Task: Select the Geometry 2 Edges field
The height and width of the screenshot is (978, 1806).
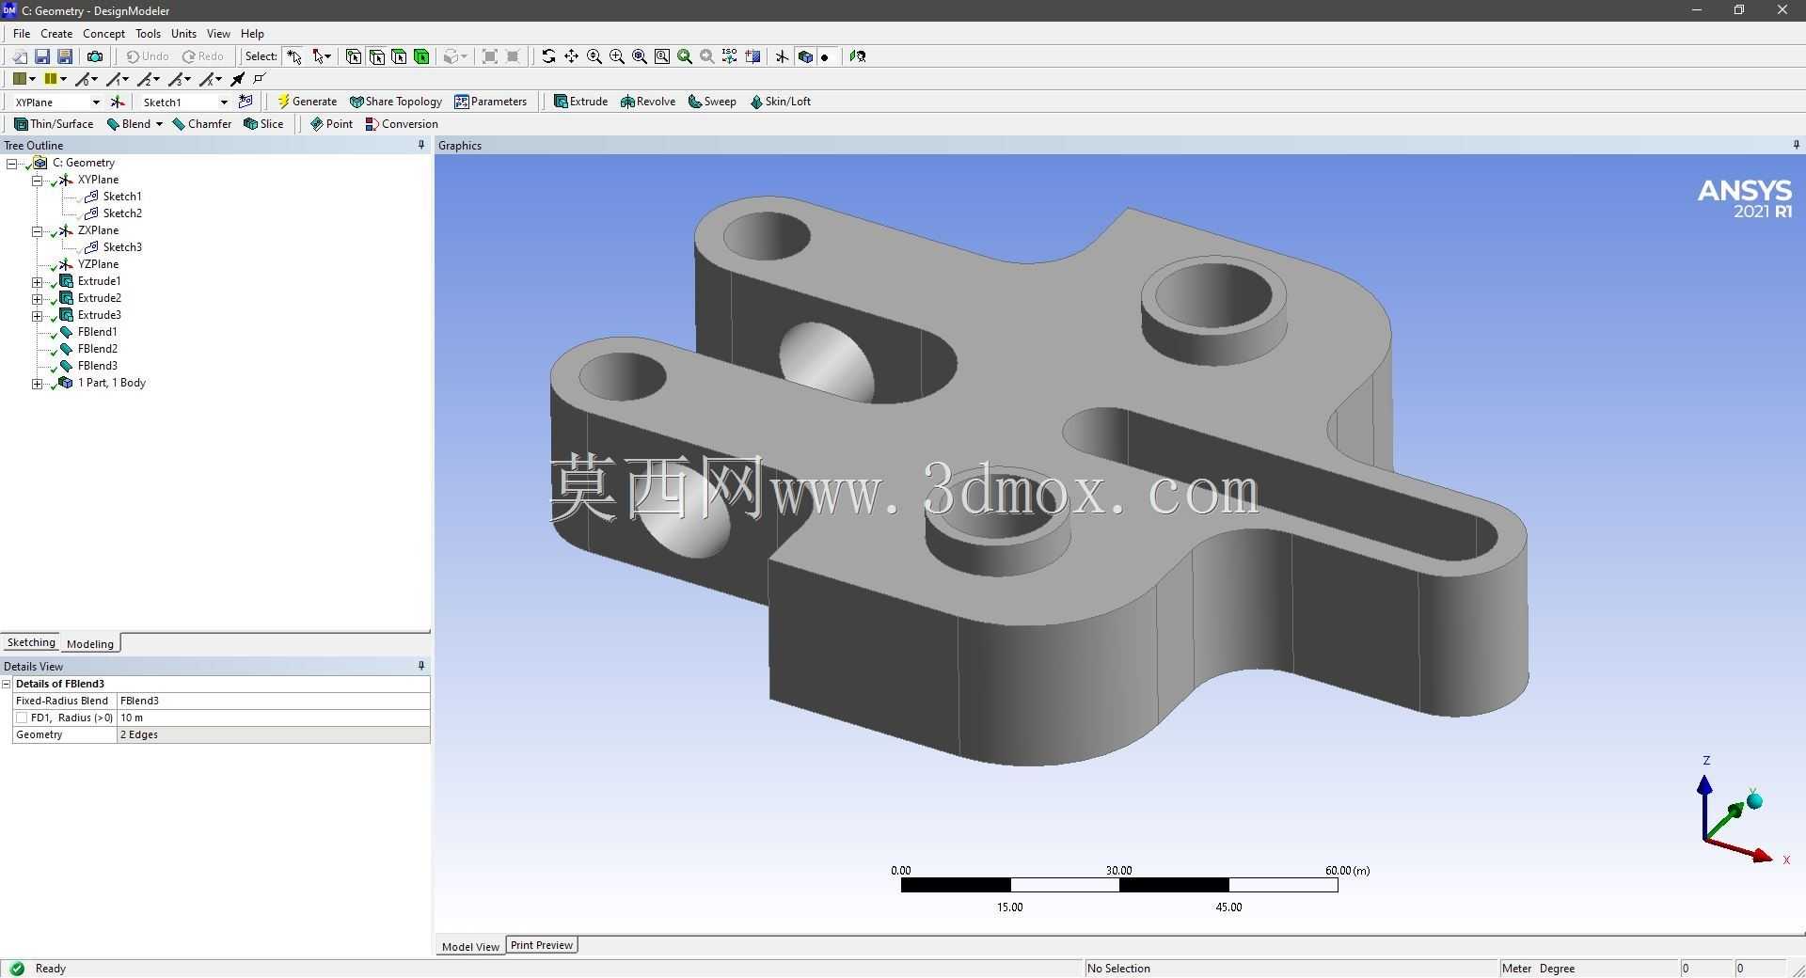Action: click(273, 734)
